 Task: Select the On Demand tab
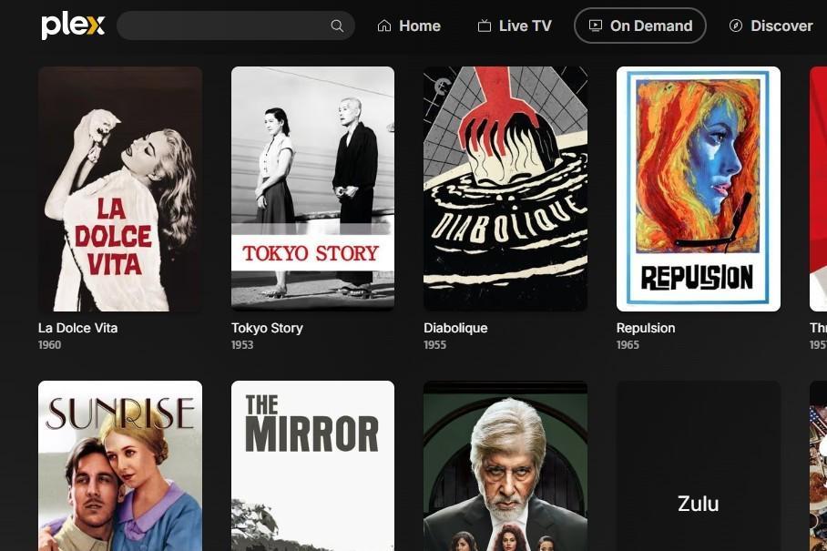[640, 26]
